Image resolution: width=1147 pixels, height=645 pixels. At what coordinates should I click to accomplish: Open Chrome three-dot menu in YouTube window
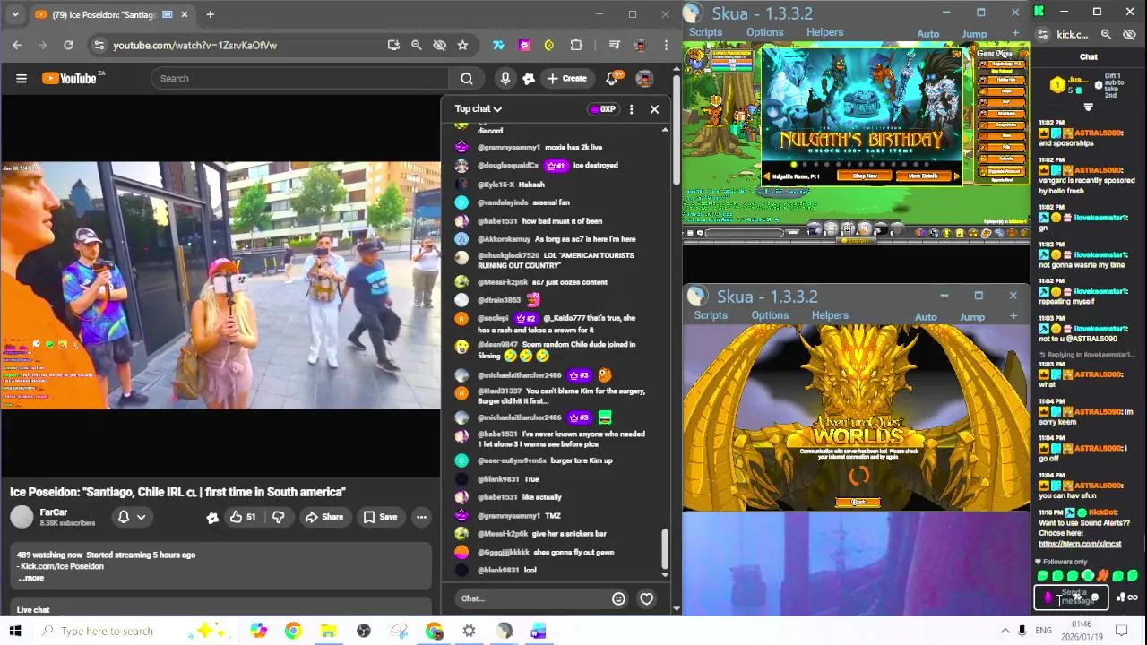[x=666, y=45]
